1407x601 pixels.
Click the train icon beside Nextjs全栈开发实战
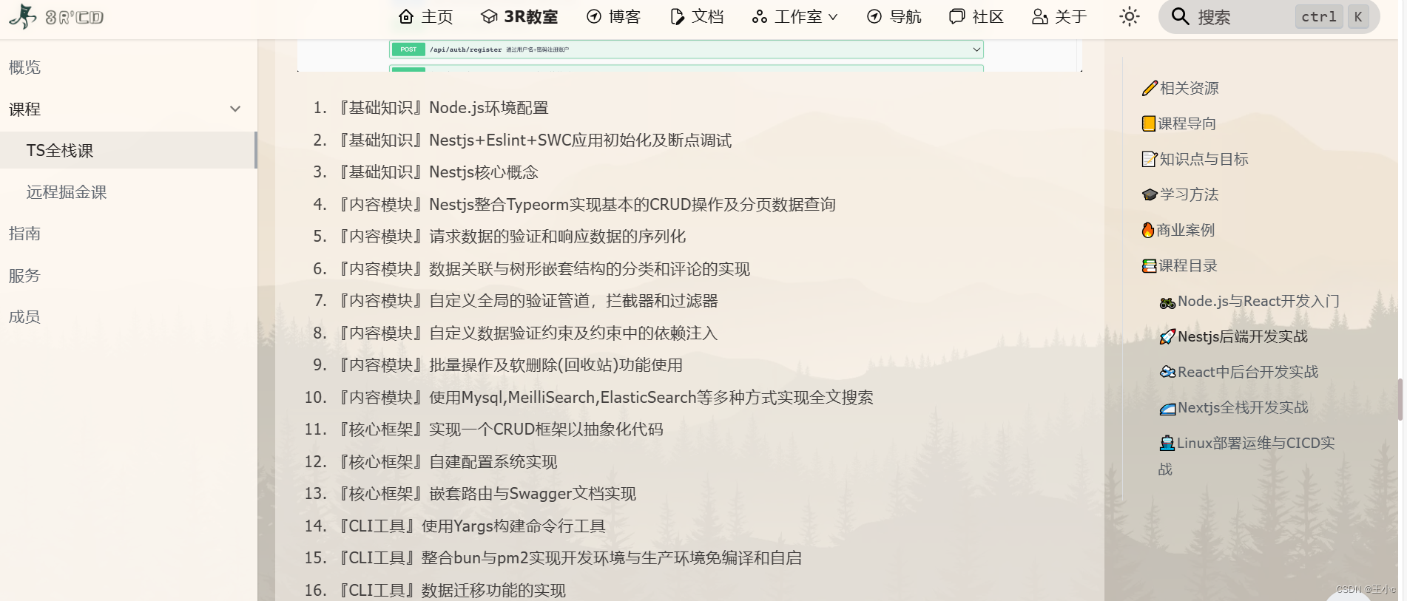(x=1167, y=408)
